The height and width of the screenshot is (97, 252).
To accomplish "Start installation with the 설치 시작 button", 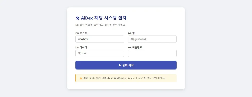I will tap(126, 65).
